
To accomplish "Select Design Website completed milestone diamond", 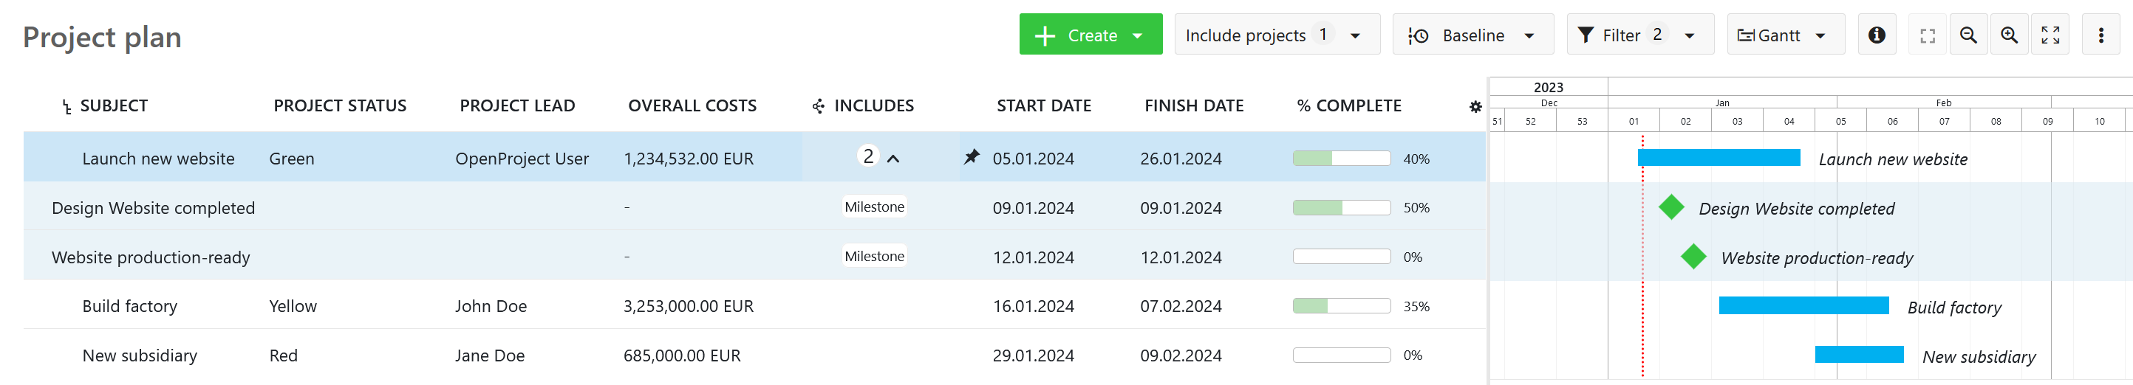I will [x=1671, y=207].
